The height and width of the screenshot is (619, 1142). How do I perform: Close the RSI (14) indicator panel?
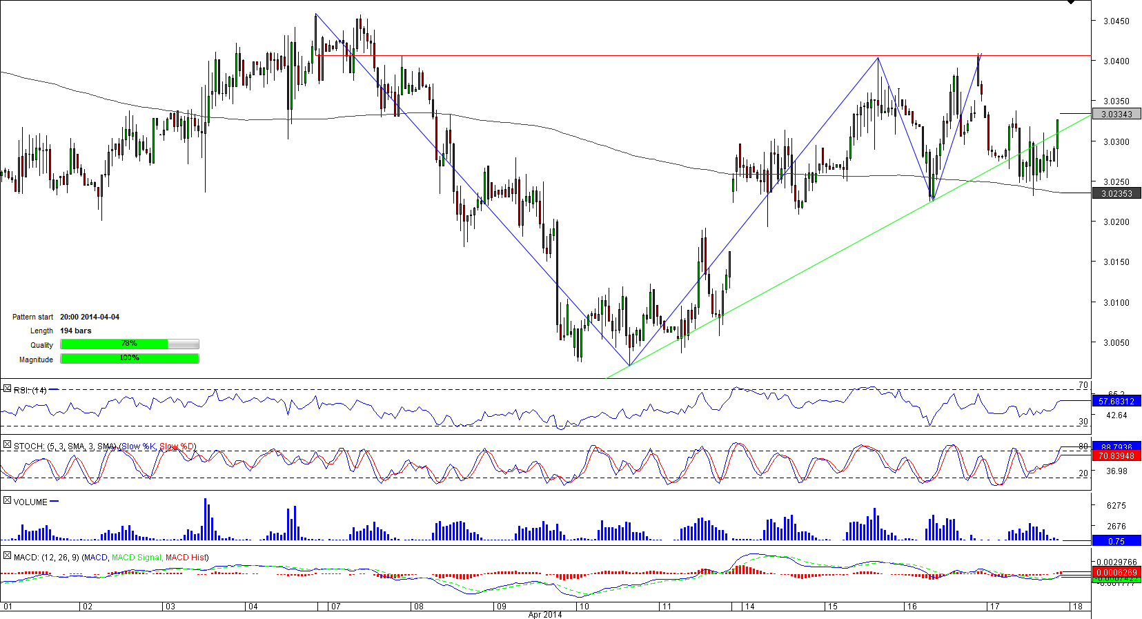point(7,389)
